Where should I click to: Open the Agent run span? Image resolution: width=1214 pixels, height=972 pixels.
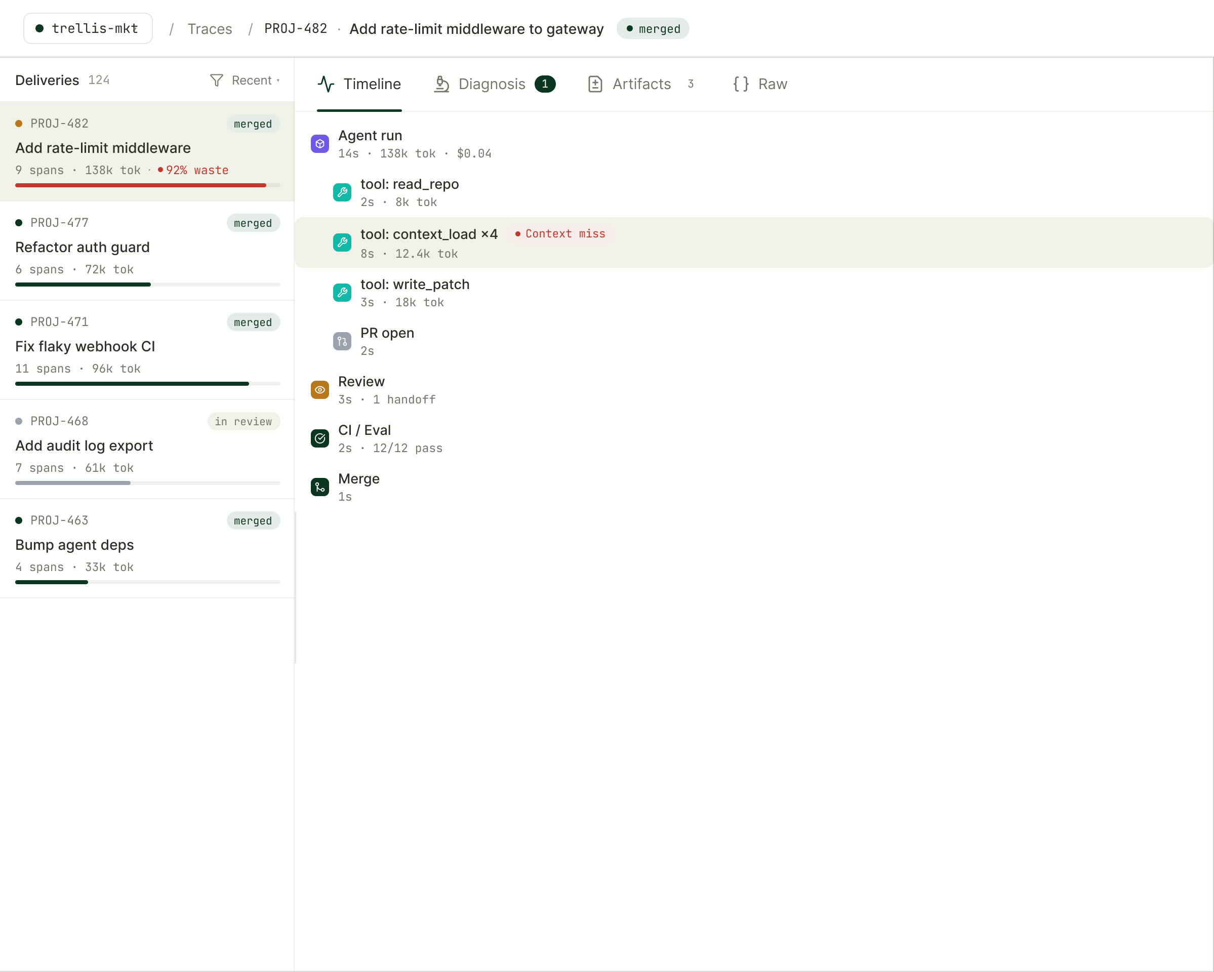[753, 144]
